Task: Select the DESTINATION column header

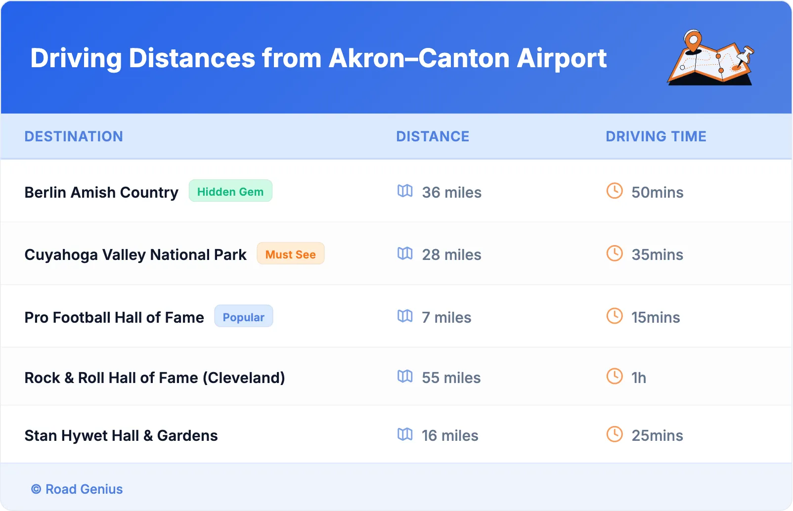Action: click(74, 136)
